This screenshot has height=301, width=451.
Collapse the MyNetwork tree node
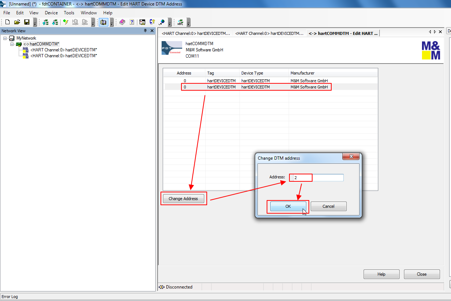click(5, 38)
